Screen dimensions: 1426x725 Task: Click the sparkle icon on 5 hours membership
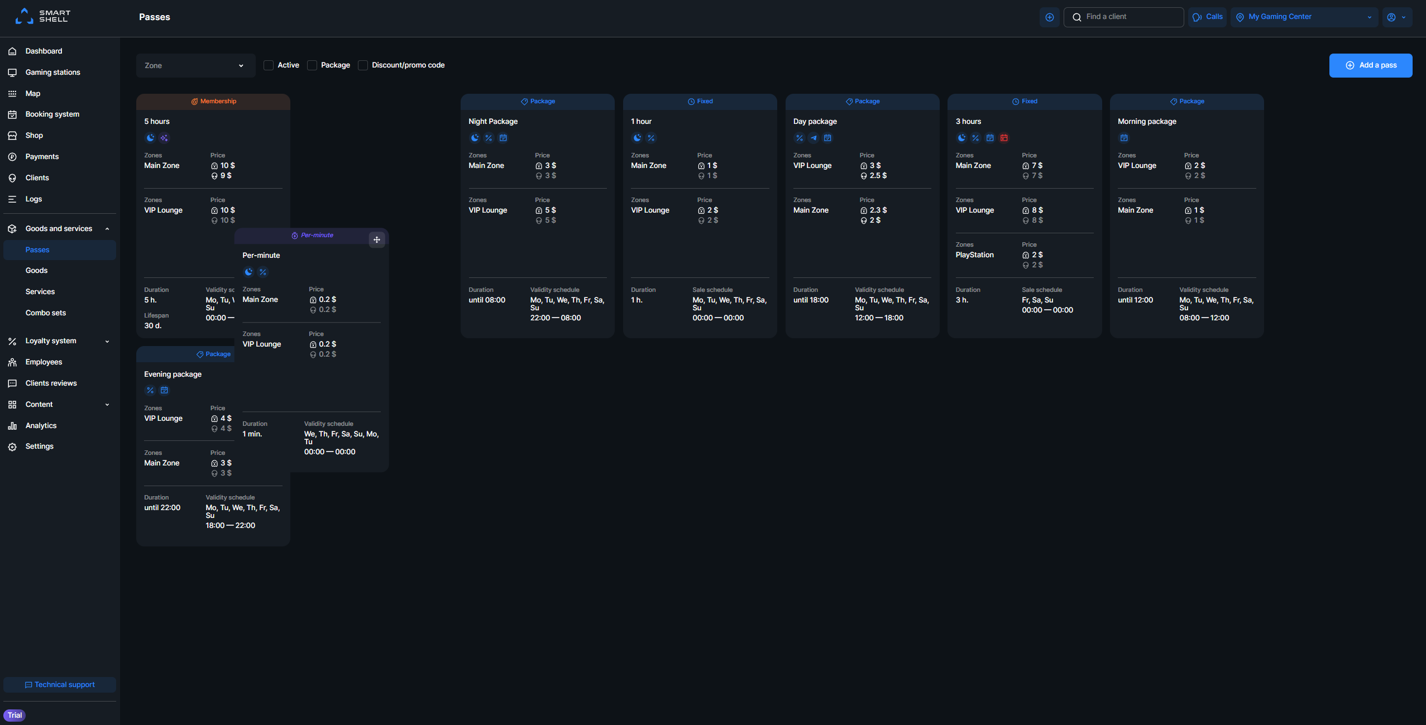(x=164, y=138)
